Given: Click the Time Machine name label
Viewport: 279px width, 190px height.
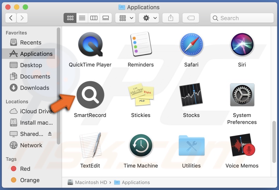Looking at the screenshot, I should coord(141,166).
